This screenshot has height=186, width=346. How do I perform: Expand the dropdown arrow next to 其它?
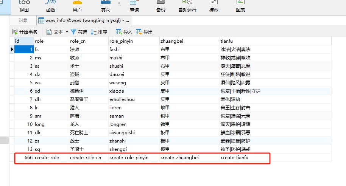point(119,3)
